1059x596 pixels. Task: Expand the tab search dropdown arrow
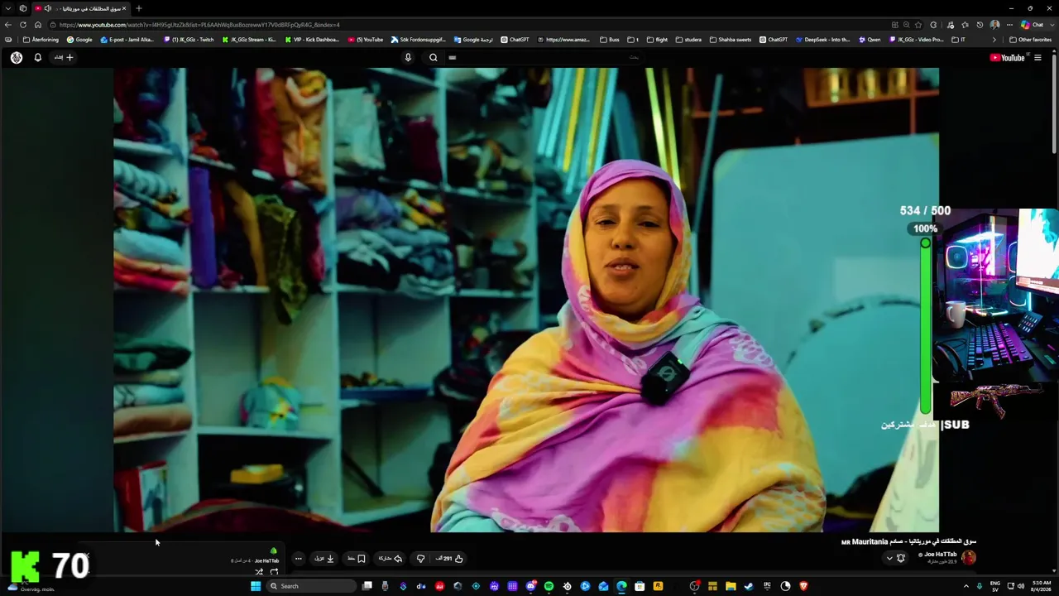point(8,8)
